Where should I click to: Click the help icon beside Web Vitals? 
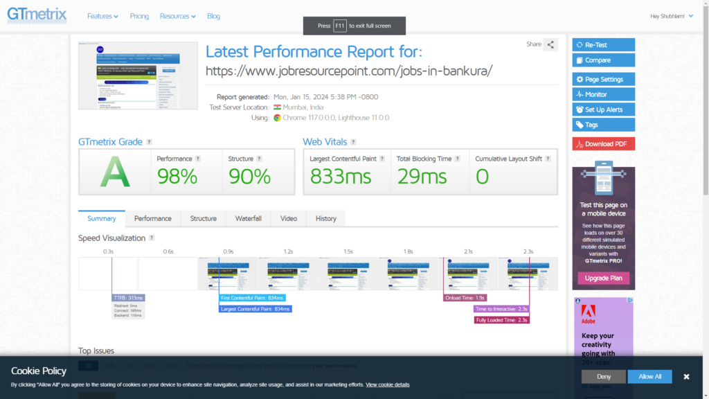pos(354,142)
